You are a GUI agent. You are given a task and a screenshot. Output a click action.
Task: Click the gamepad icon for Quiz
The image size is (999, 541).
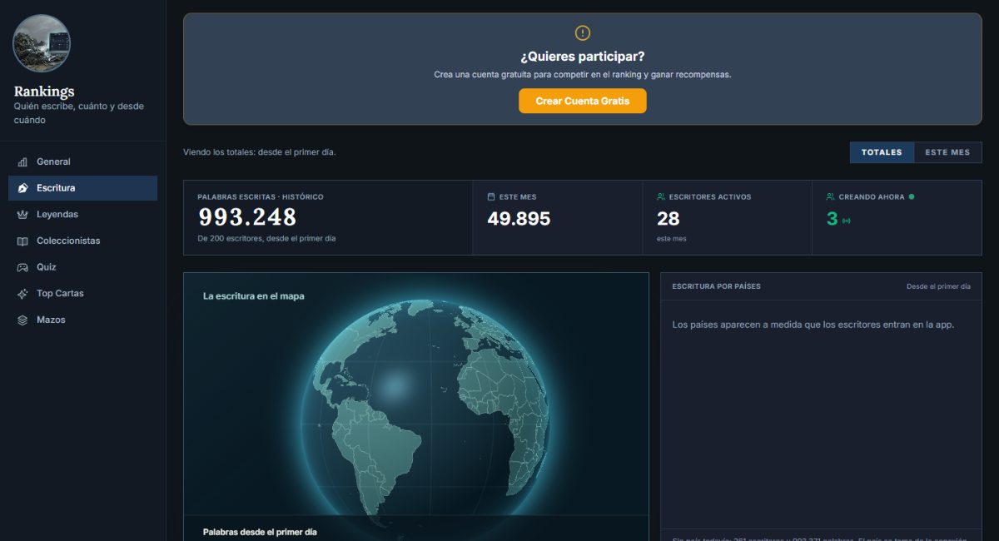[x=22, y=267]
